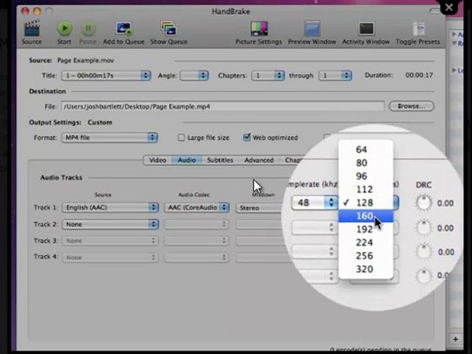The image size is (472, 354).
Task: Open Track 1 Mixdown Stereo dropdown
Action: click(x=260, y=207)
